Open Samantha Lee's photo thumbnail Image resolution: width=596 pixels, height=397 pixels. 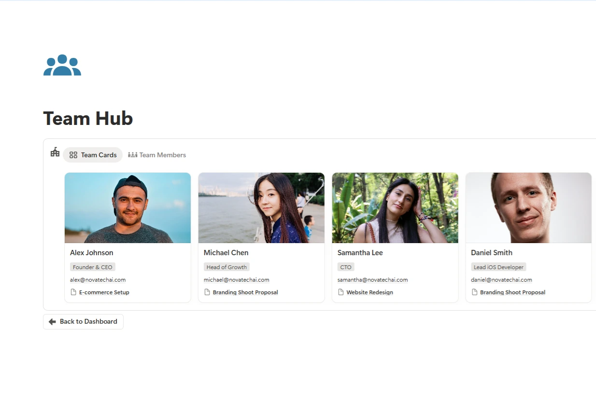click(x=395, y=208)
